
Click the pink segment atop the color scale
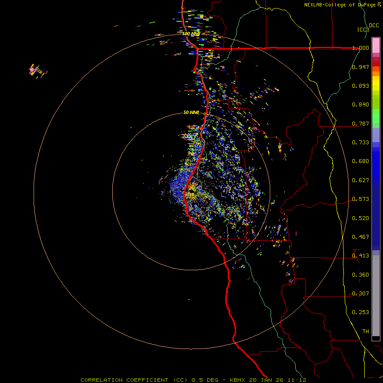(376, 44)
